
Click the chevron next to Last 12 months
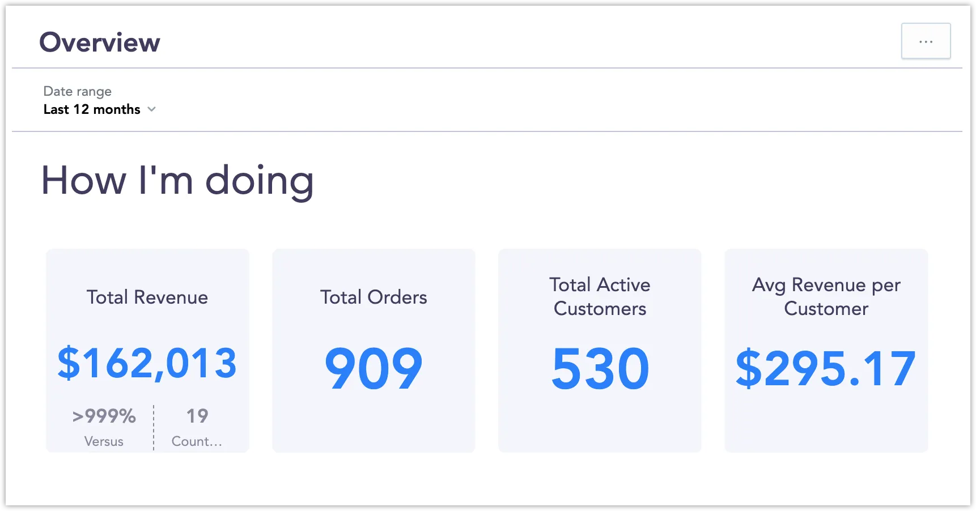pos(151,109)
